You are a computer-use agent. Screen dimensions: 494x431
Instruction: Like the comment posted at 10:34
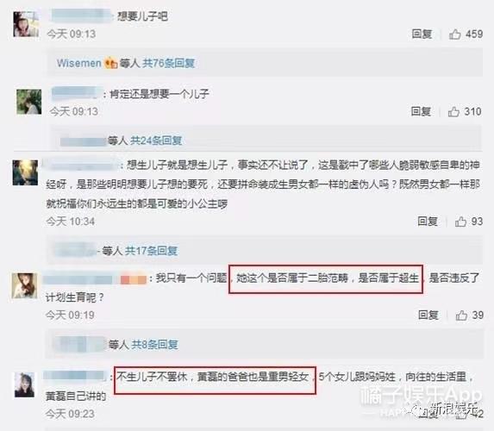pyautogui.click(x=460, y=222)
